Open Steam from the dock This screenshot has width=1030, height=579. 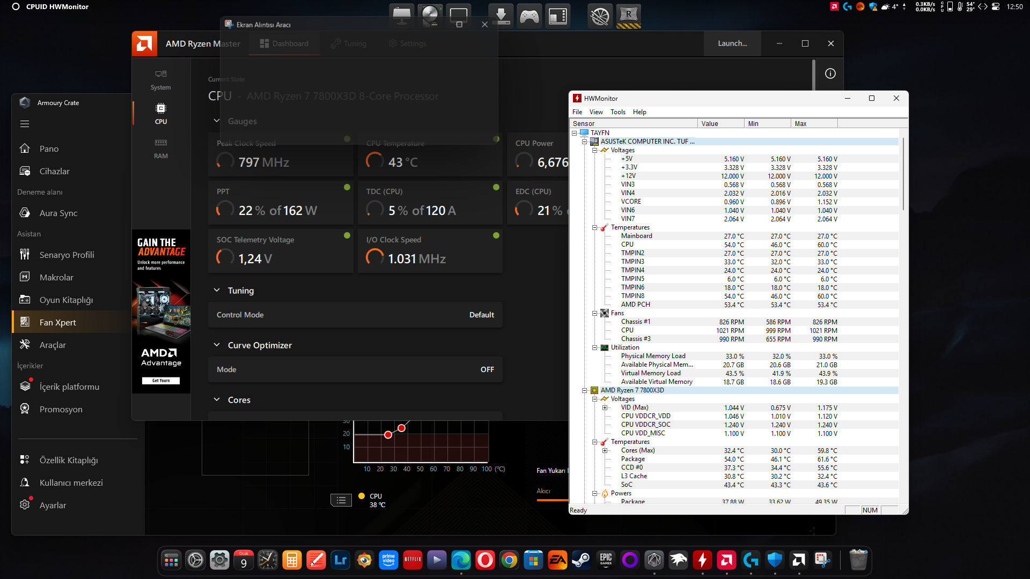(x=582, y=561)
